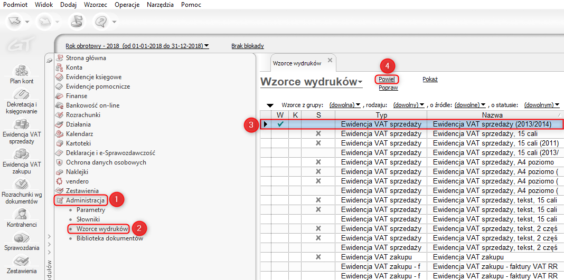Click the help question mark toolbar icon

click(x=101, y=22)
